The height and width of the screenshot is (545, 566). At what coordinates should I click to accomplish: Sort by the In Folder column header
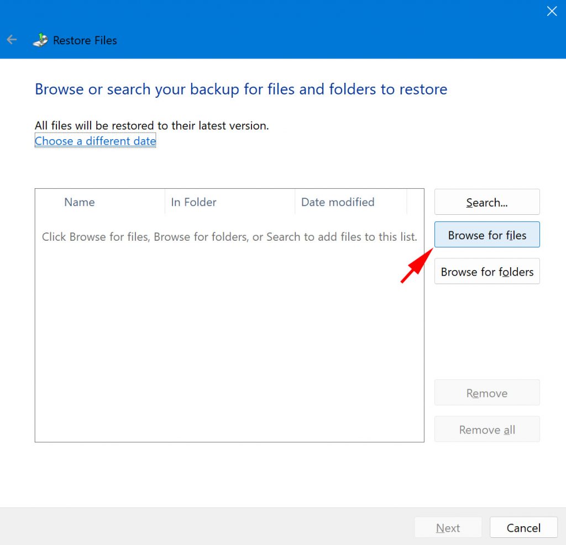coord(193,202)
